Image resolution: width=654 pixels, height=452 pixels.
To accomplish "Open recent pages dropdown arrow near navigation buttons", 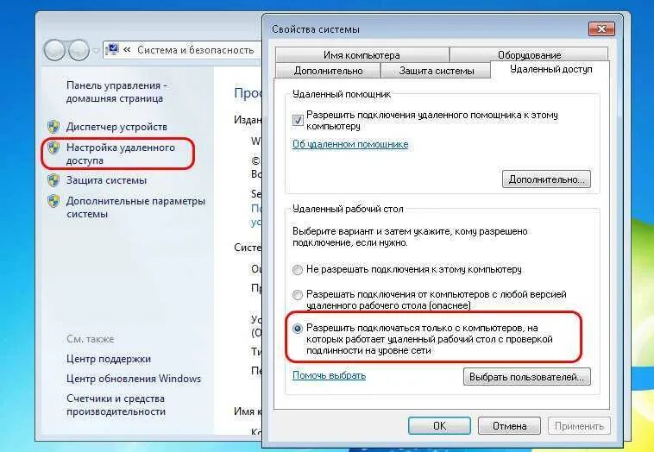I will coord(96,51).
